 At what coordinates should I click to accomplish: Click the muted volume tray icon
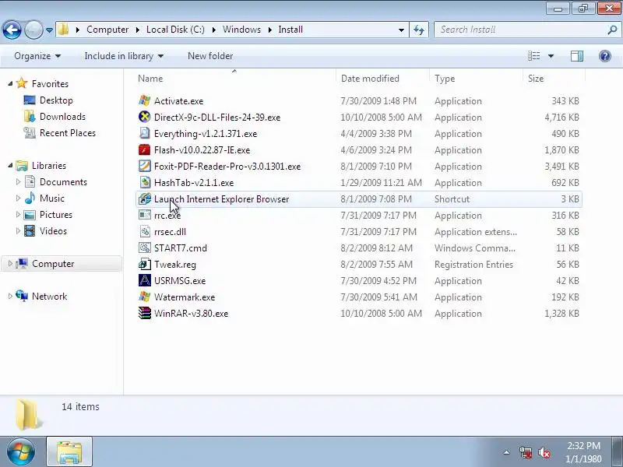(x=544, y=452)
